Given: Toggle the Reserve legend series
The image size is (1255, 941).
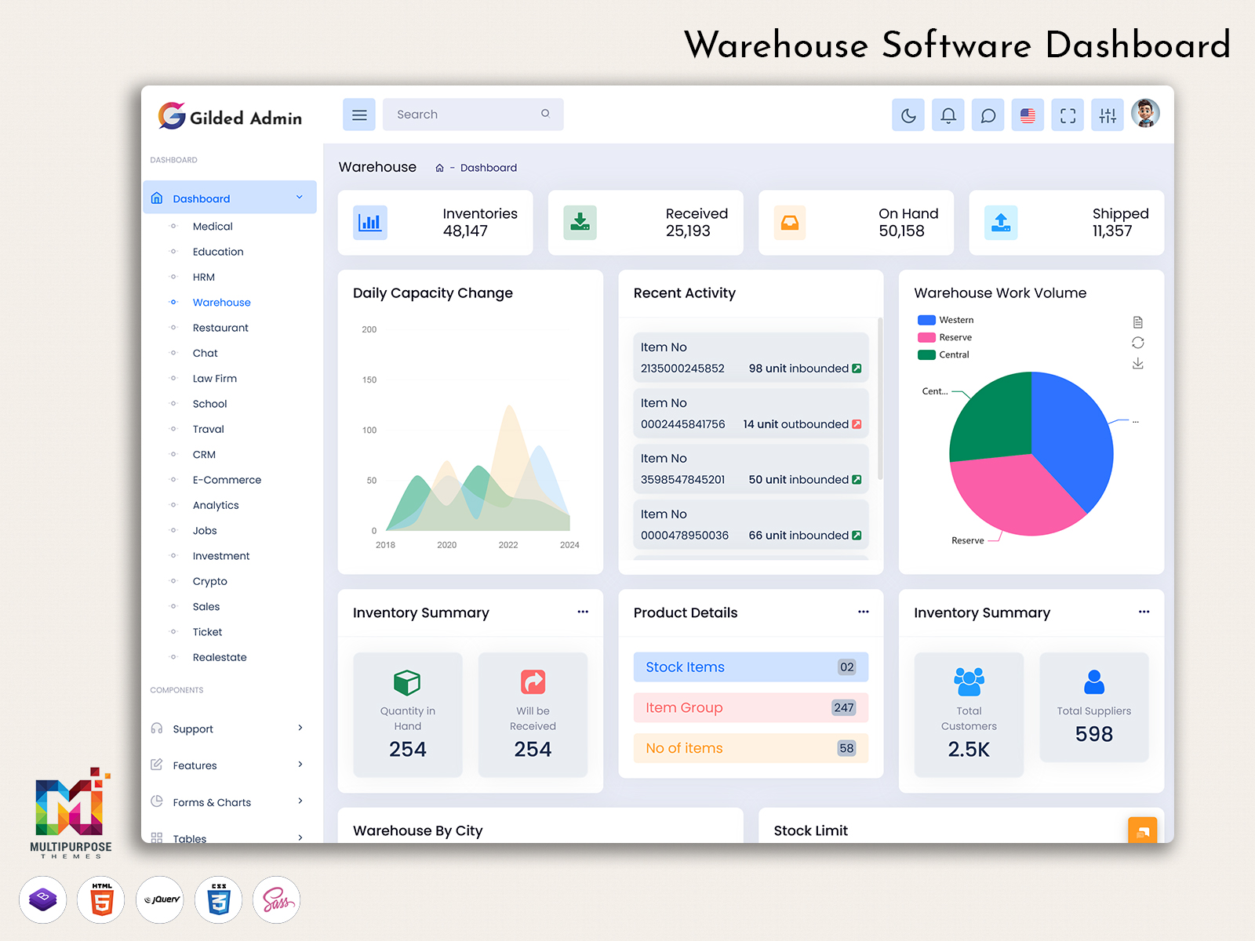Looking at the screenshot, I should pos(944,337).
